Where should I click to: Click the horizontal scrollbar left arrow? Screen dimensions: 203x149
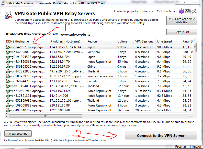click(7, 116)
